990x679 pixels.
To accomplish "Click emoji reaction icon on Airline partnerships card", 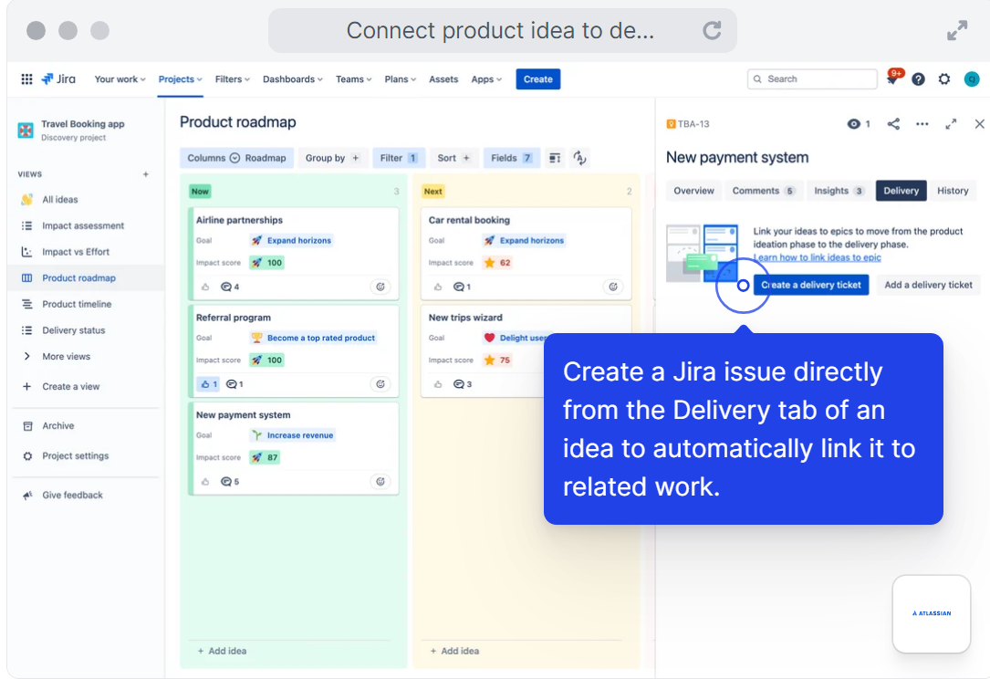I will [380, 287].
